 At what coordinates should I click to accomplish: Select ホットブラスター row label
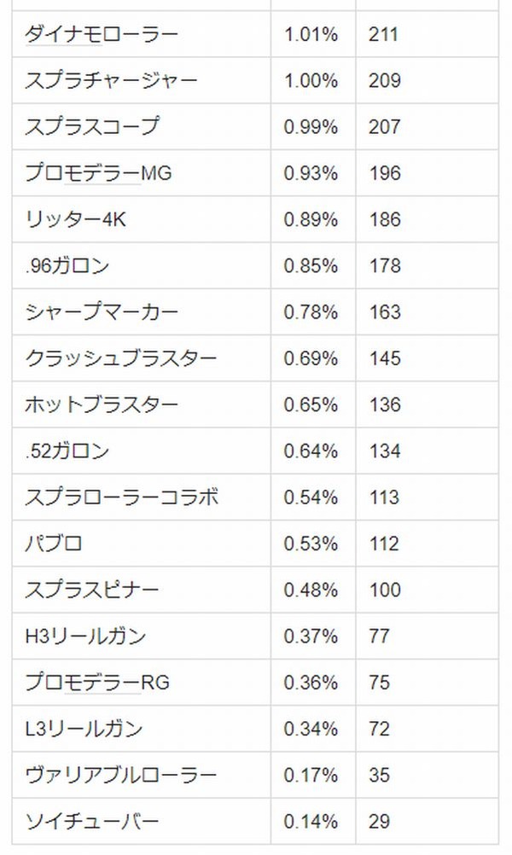(102, 404)
